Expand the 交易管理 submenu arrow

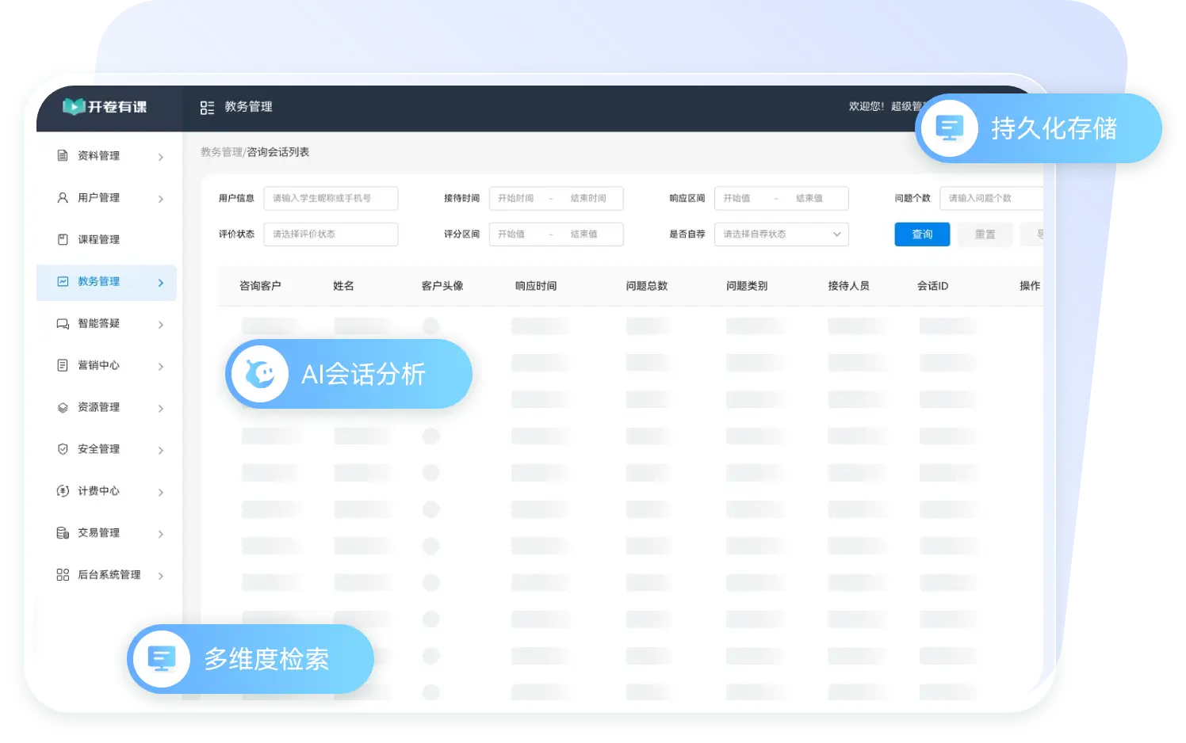[161, 535]
